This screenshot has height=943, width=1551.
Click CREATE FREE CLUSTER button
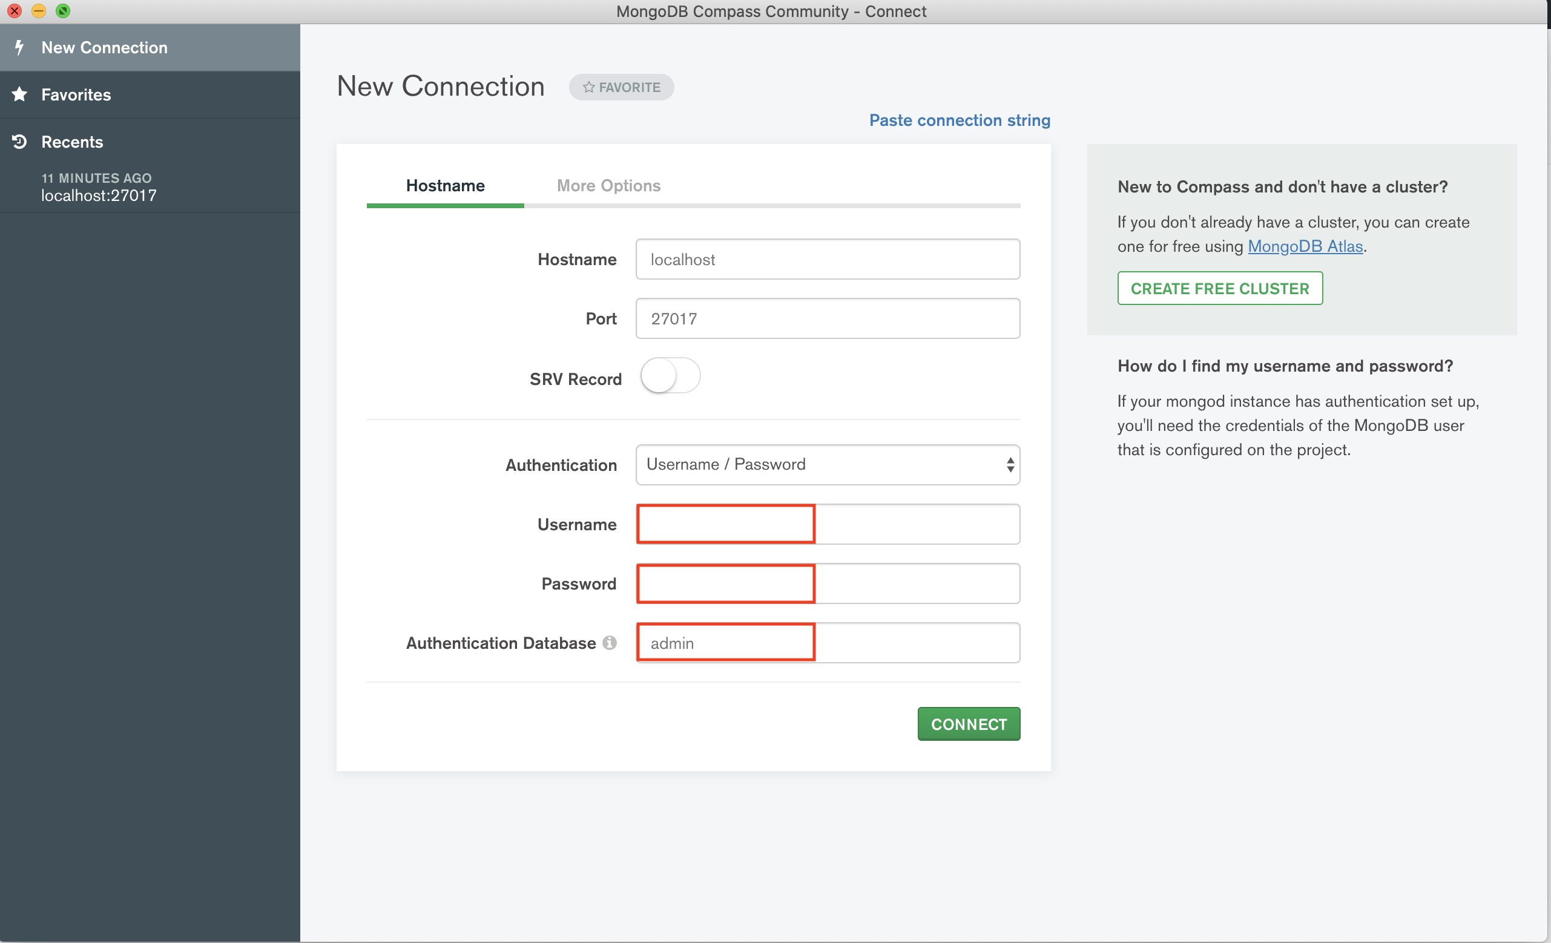click(x=1219, y=288)
